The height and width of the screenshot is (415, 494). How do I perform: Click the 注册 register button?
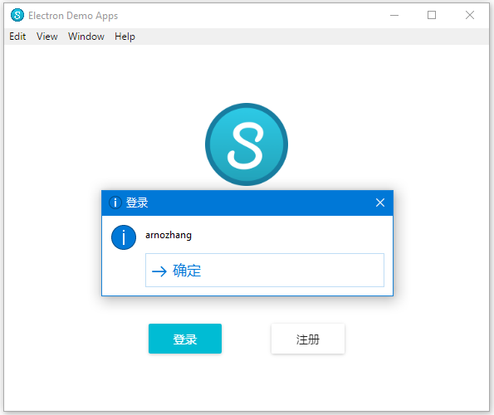[308, 339]
